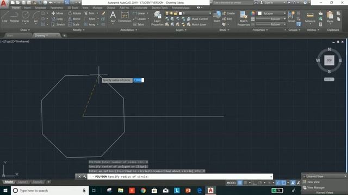Click the layer color white swatch

point(180,13)
